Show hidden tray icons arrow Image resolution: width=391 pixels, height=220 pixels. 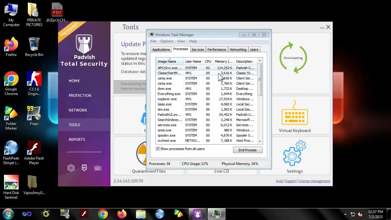345,214
